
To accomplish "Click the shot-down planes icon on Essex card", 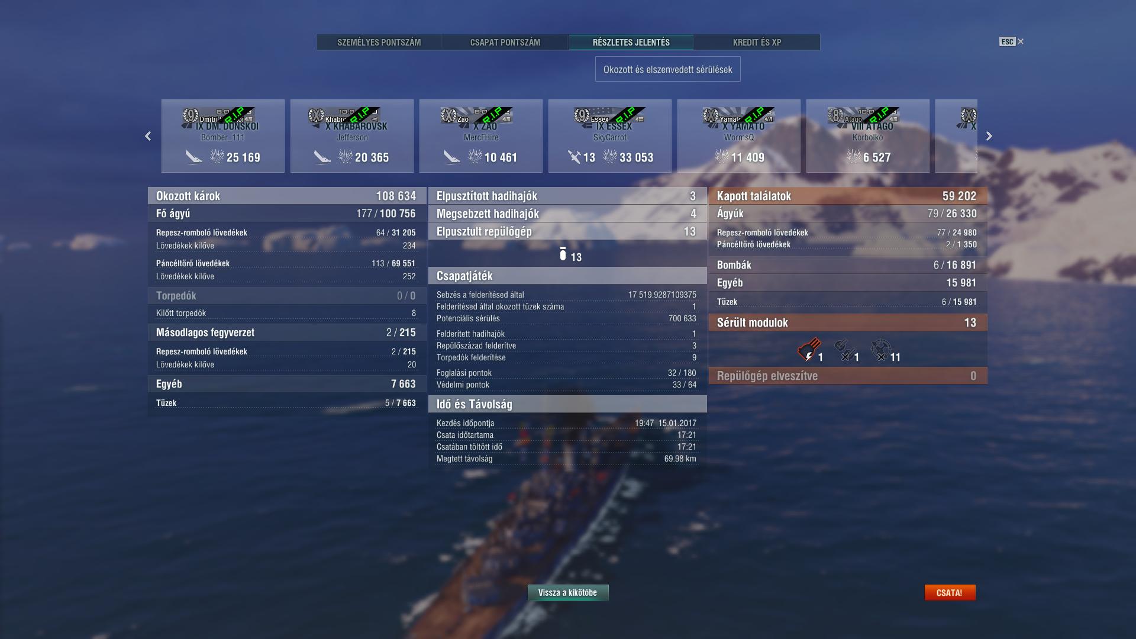I will (574, 157).
